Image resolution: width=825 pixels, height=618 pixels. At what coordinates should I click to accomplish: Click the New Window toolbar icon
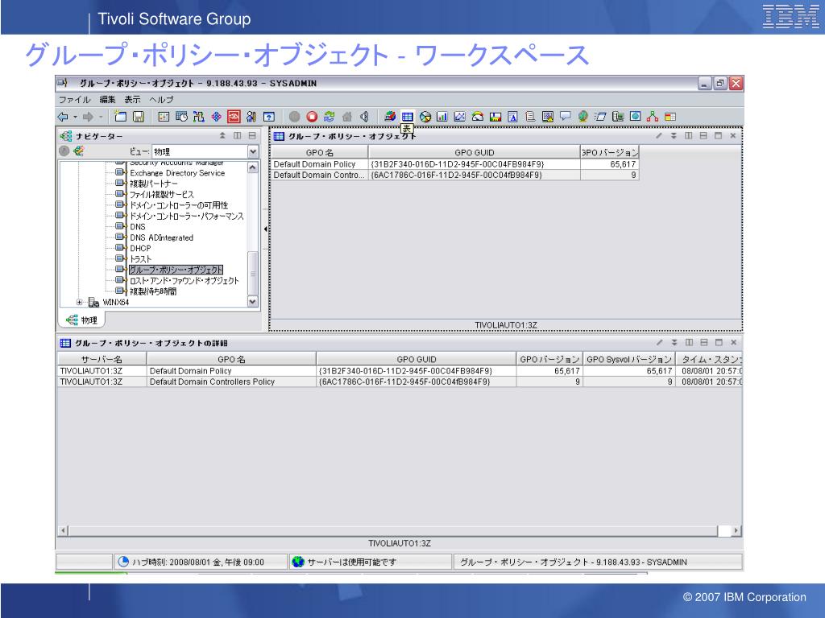coord(121,117)
